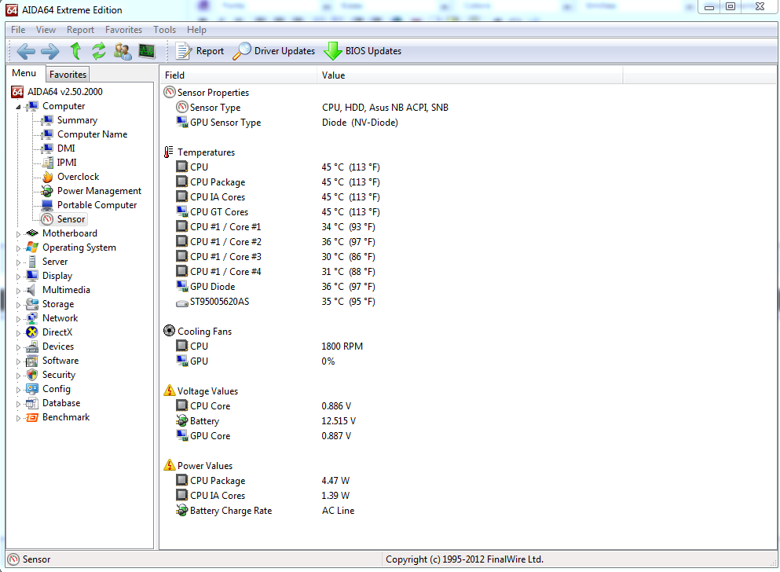Open the File menu
The height and width of the screenshot is (572, 780).
[x=18, y=30]
